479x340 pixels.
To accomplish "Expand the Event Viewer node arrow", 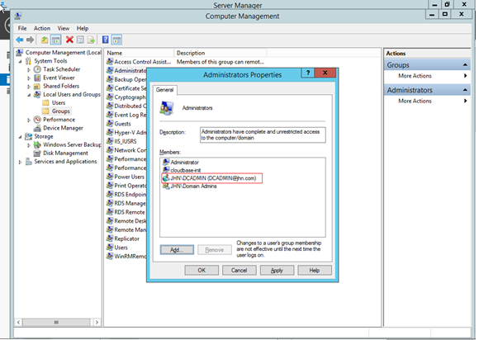I will pyautogui.click(x=29, y=78).
